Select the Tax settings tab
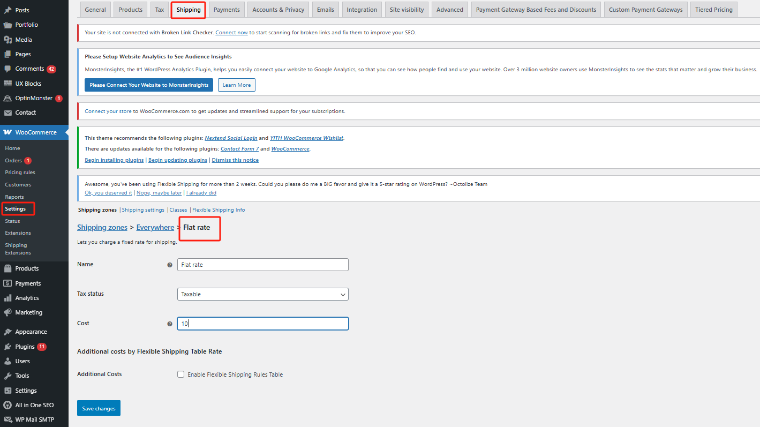Screen dimensions: 760x427 pos(160,10)
